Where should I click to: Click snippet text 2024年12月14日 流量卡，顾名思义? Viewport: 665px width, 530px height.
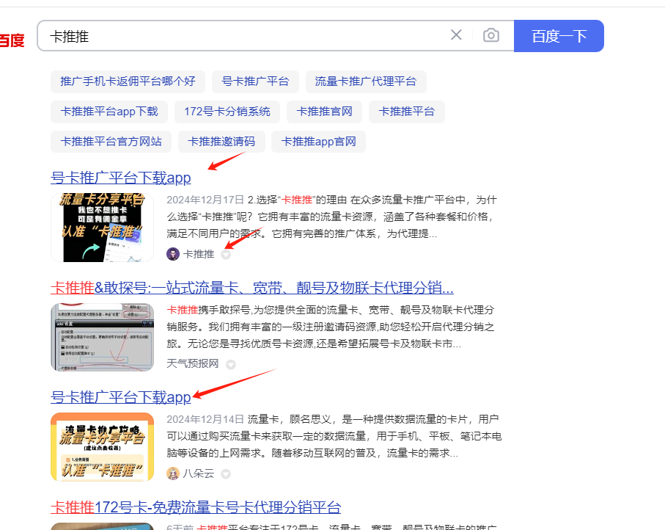pyautogui.click(x=334, y=436)
